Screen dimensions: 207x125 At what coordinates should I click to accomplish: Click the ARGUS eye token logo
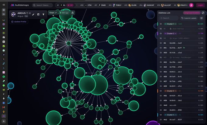point(13,14)
